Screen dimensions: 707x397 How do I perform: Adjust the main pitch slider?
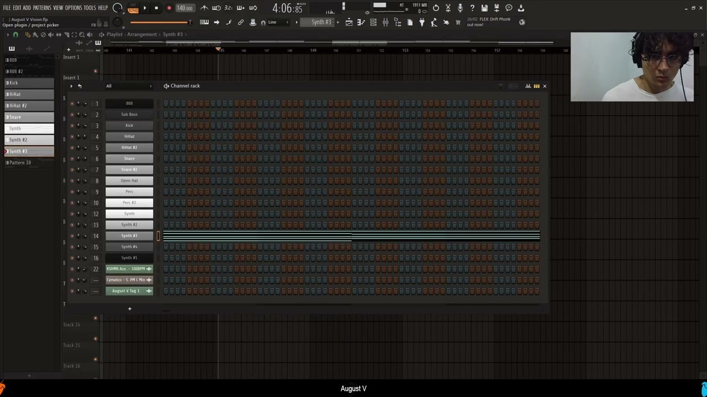160,22
